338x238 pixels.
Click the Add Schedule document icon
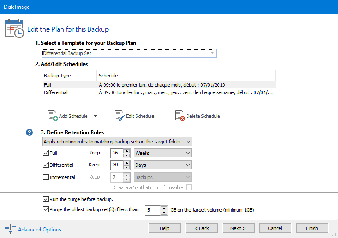pyautogui.click(x=52, y=116)
